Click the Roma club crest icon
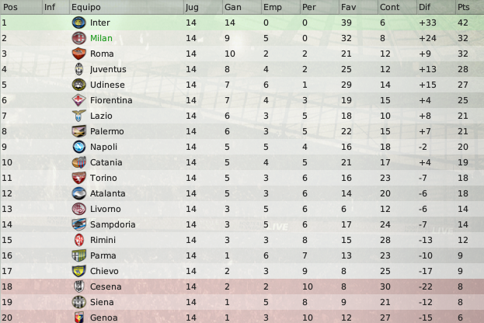Screen dimensions: 484x323 [78, 54]
